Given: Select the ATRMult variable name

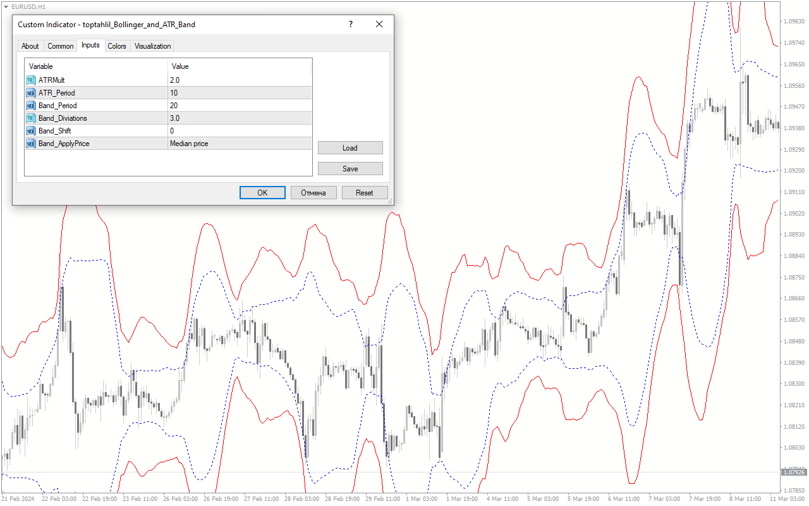Looking at the screenshot, I should coord(52,80).
